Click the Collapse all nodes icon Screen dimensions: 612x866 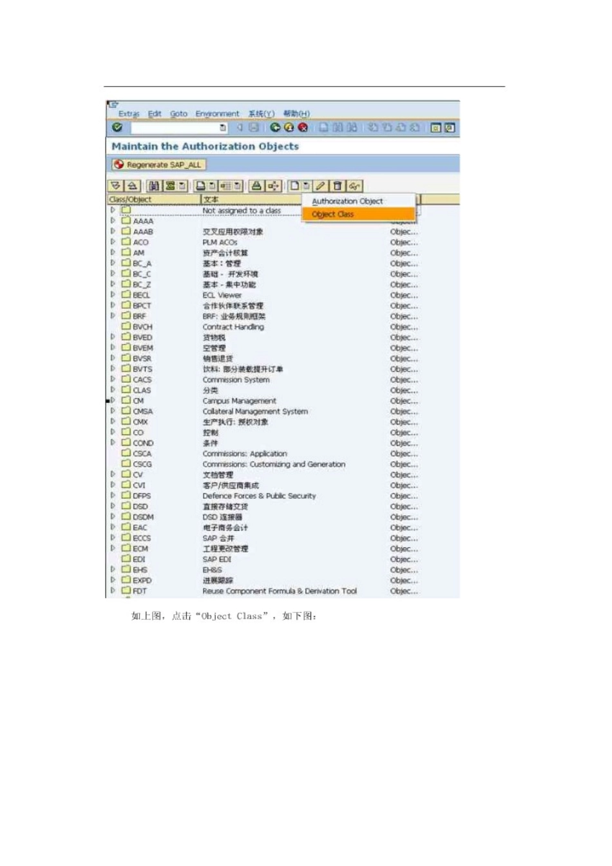(131, 186)
